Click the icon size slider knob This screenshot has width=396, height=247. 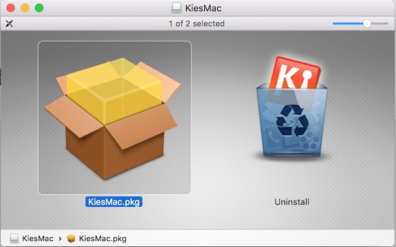pyautogui.click(x=367, y=24)
